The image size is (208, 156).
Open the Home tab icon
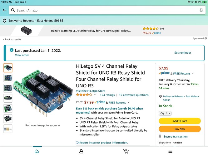point(37,151)
